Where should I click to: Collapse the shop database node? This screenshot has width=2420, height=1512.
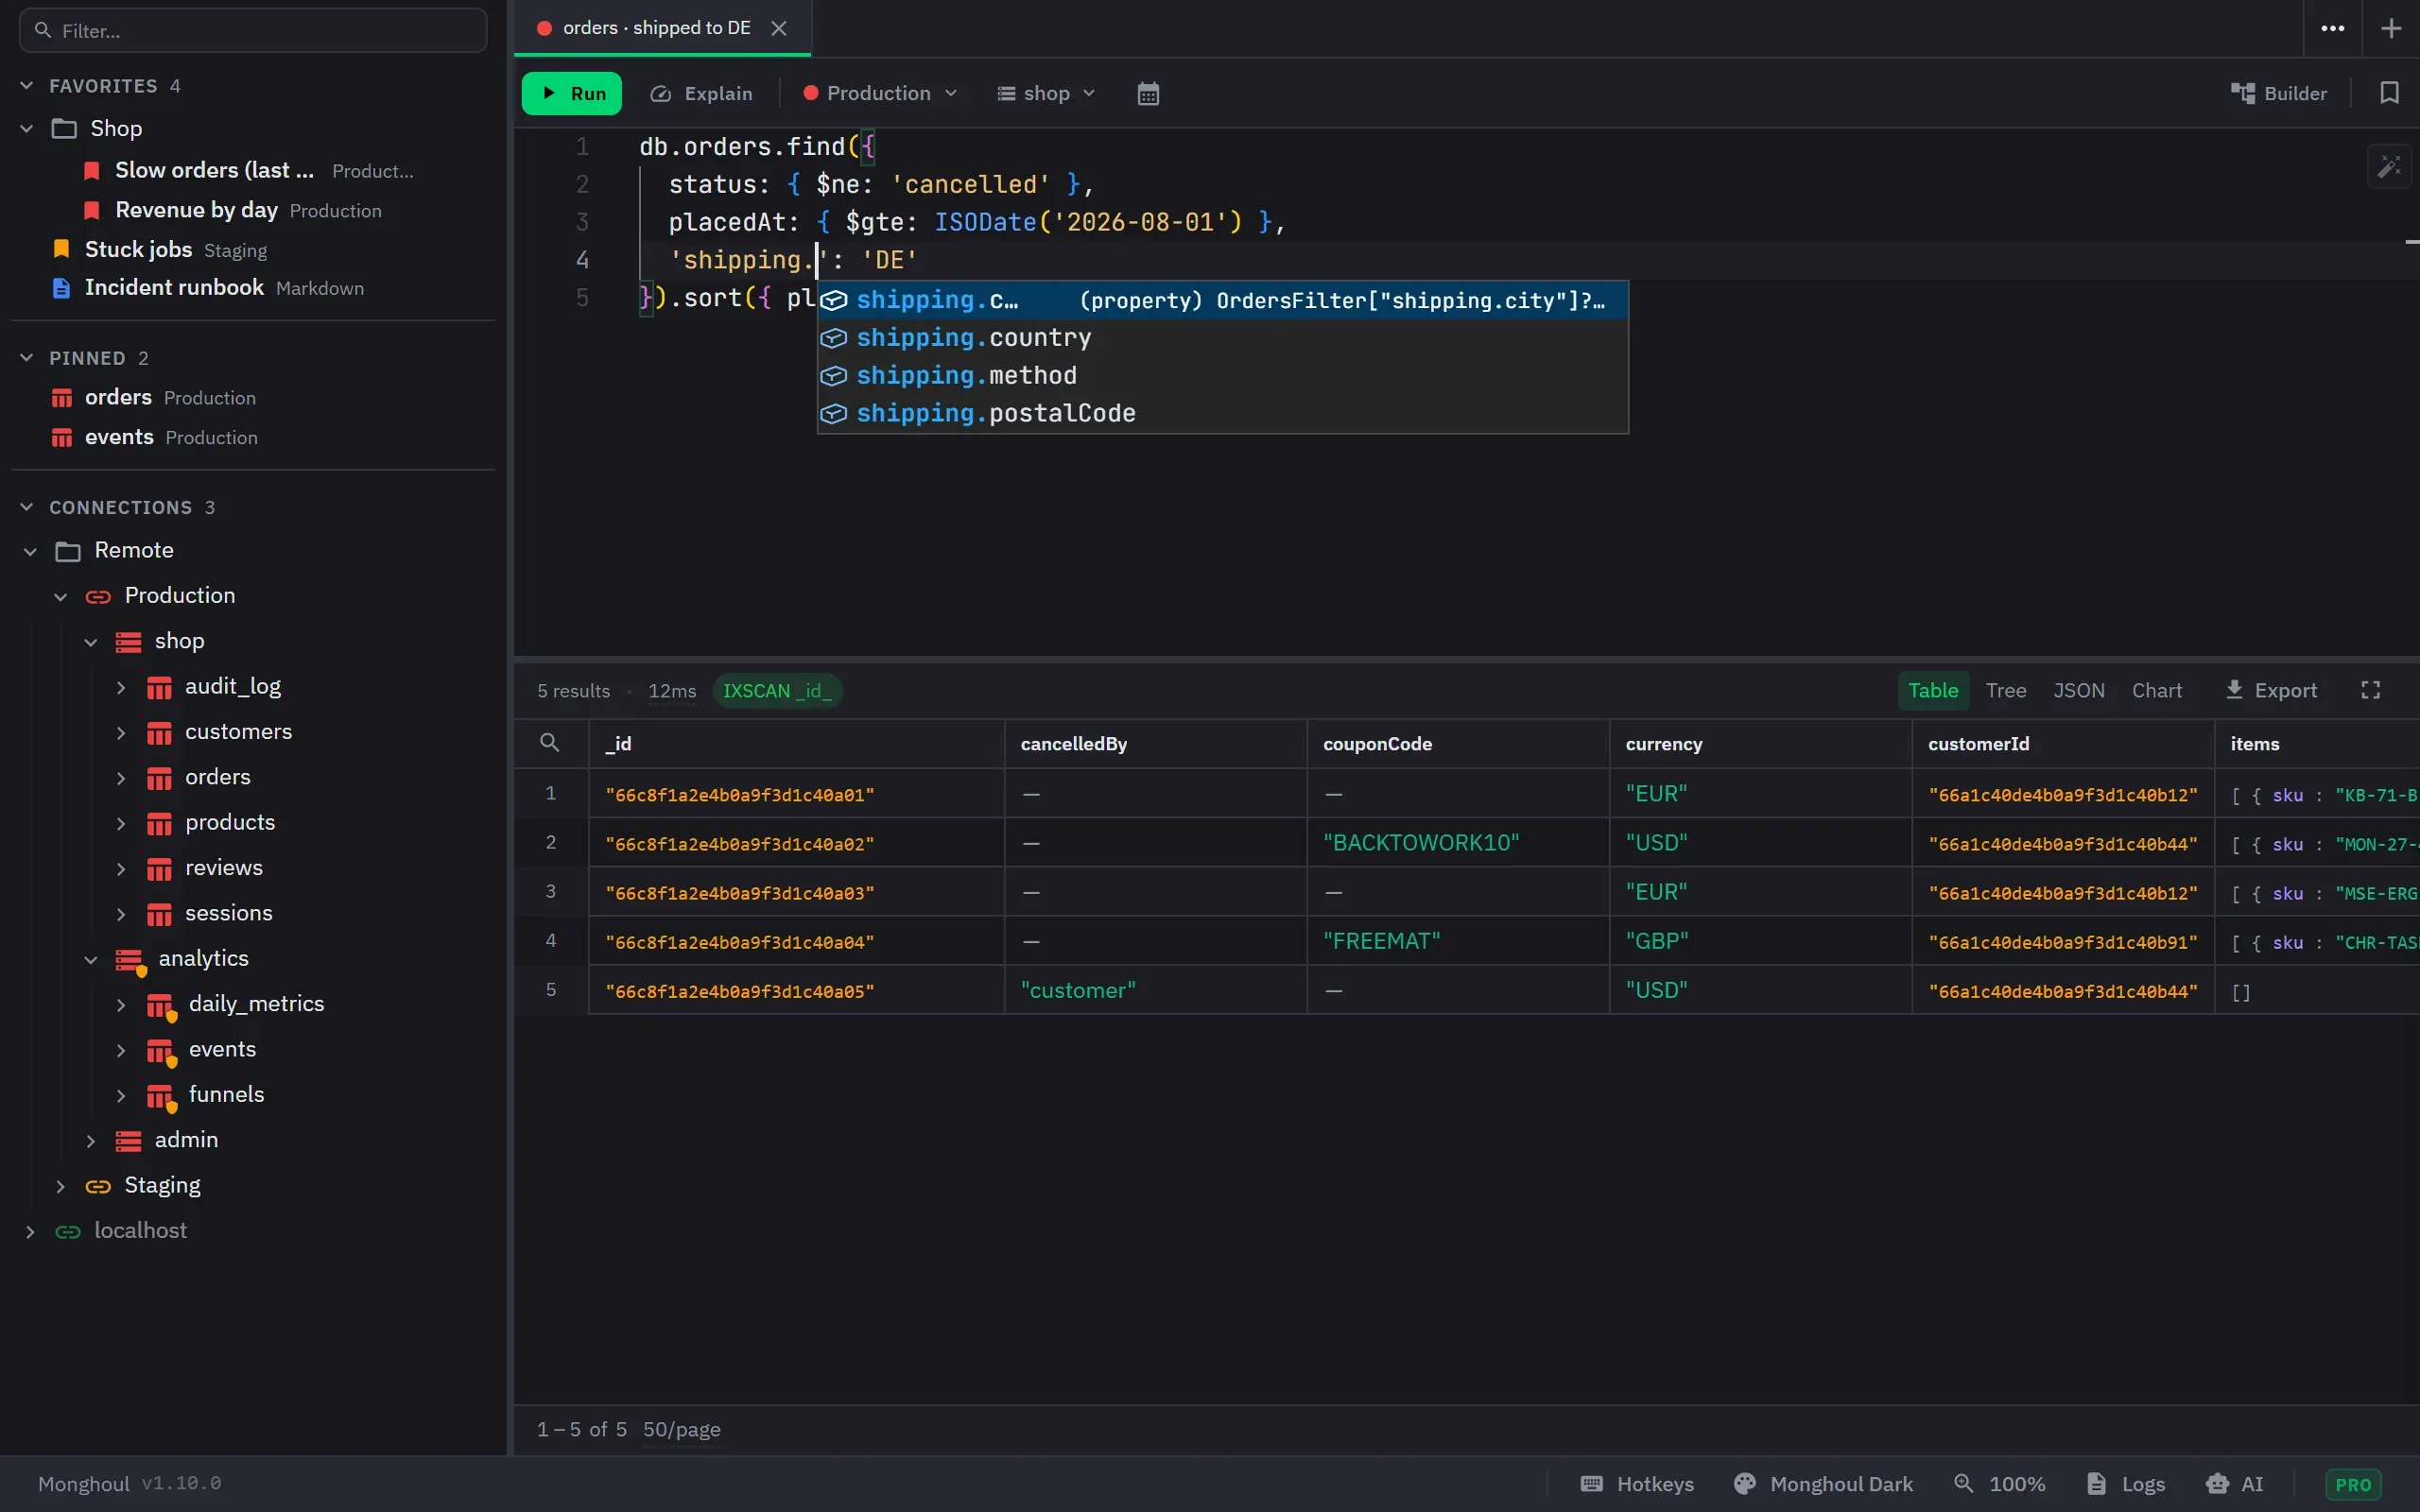(x=91, y=641)
